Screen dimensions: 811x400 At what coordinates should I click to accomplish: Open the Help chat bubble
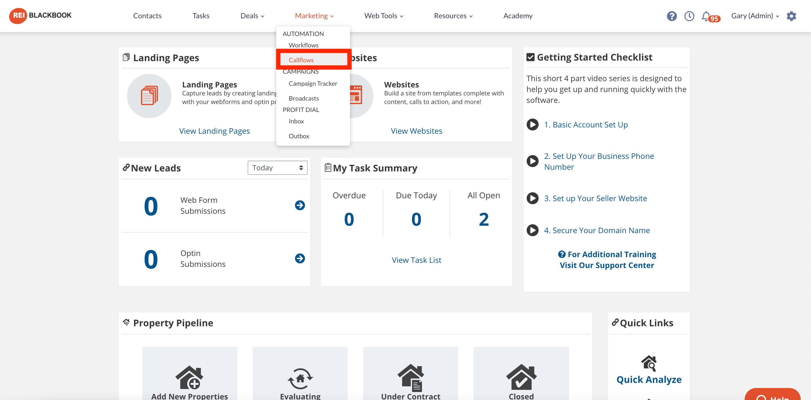pos(773,395)
